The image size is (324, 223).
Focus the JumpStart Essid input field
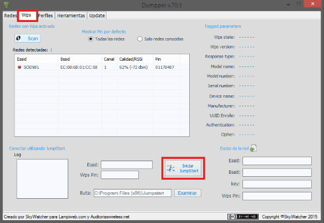pyautogui.click(x=127, y=165)
